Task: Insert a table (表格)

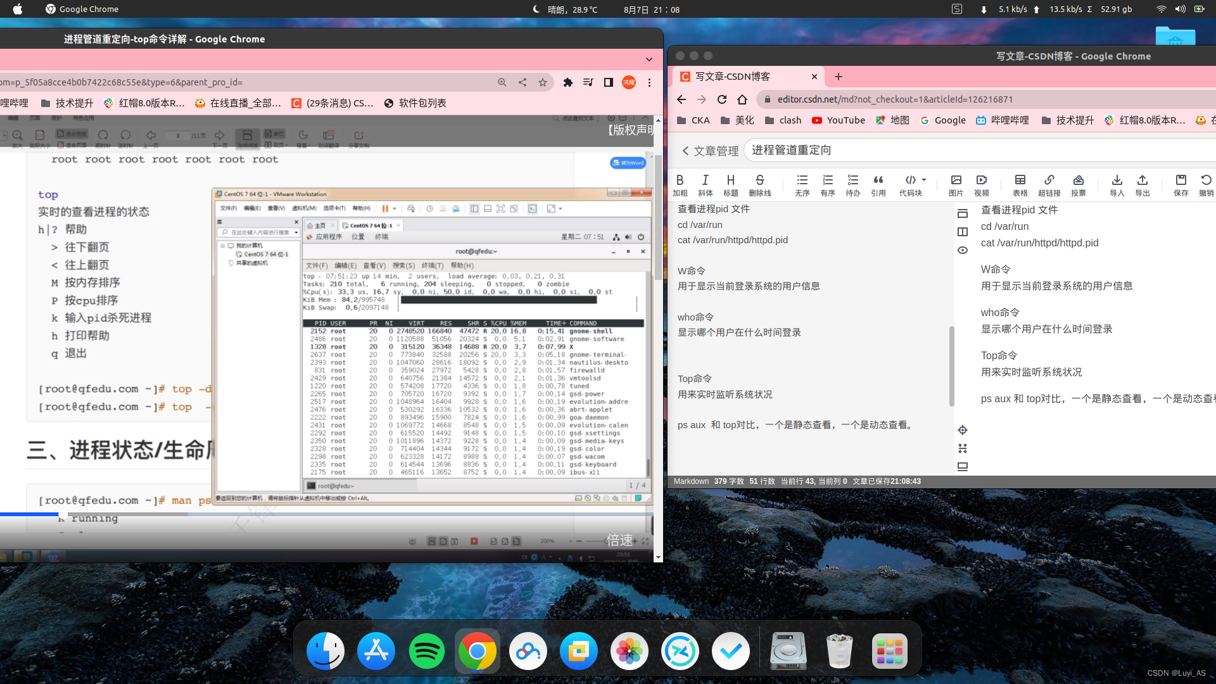Action: coord(1020,185)
